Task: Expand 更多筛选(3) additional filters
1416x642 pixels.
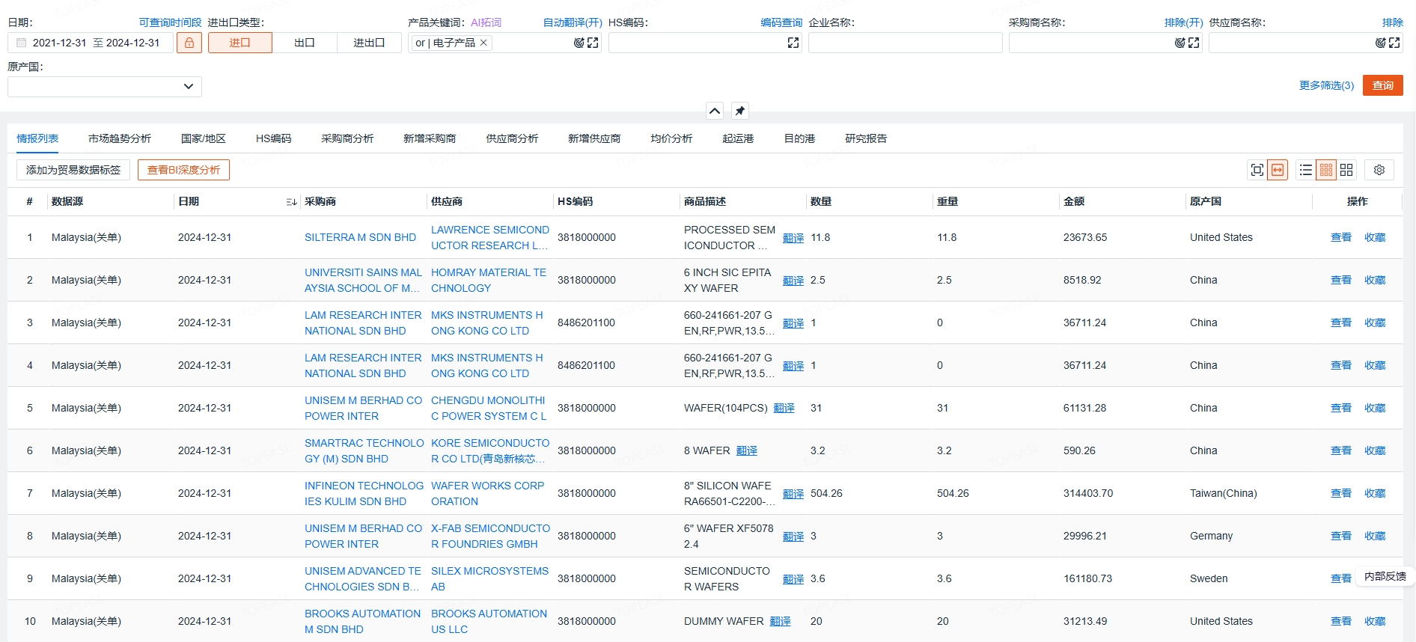Action: [1326, 85]
